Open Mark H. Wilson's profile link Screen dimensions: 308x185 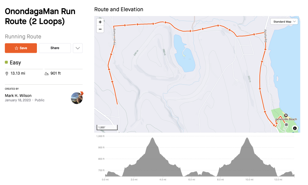point(18,95)
